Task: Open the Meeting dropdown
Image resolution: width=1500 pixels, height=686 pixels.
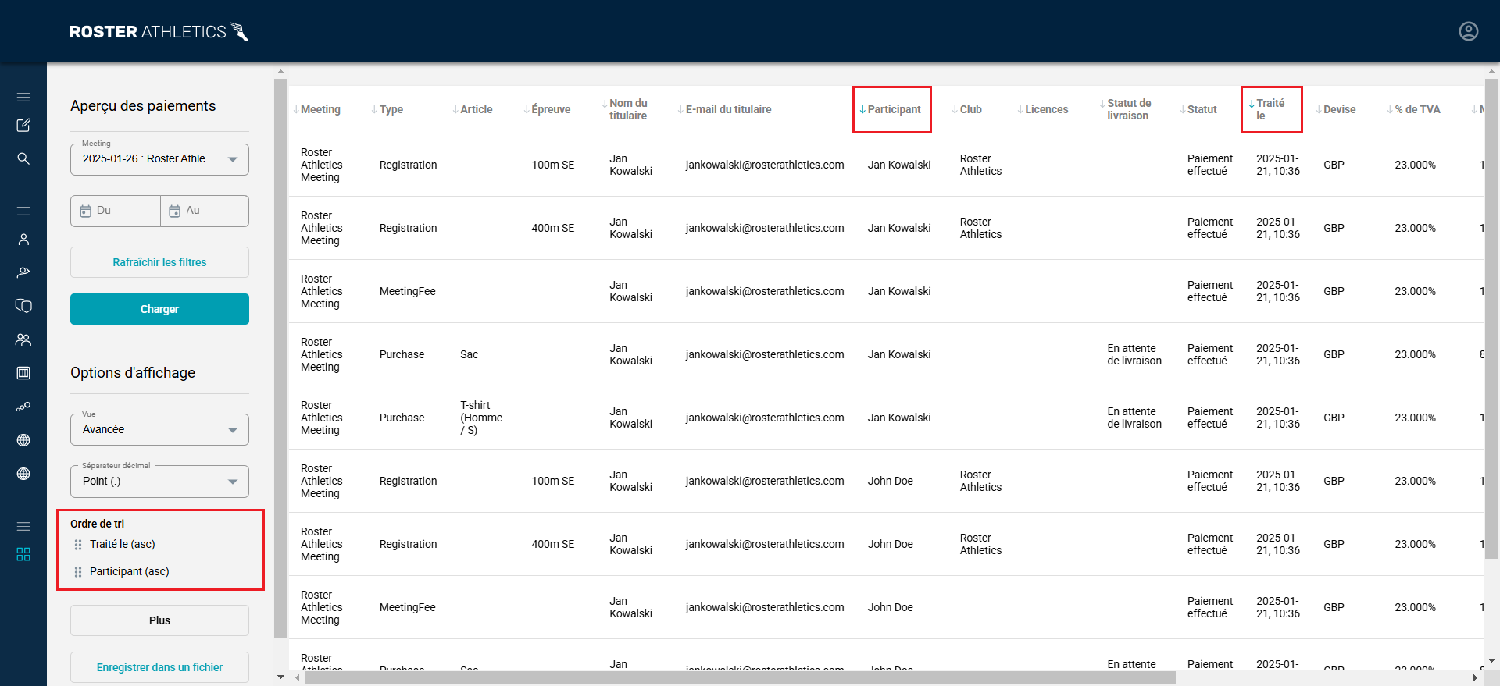Action: (159, 159)
